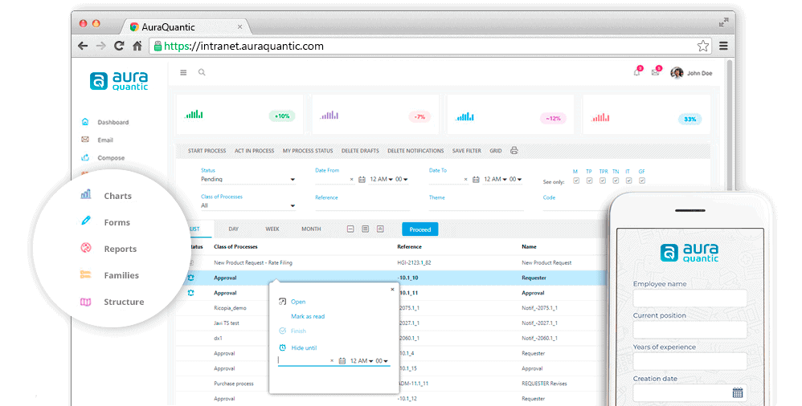Open the Date To 12 AM hour dropdown
The width and height of the screenshot is (802, 406).
[494, 180]
